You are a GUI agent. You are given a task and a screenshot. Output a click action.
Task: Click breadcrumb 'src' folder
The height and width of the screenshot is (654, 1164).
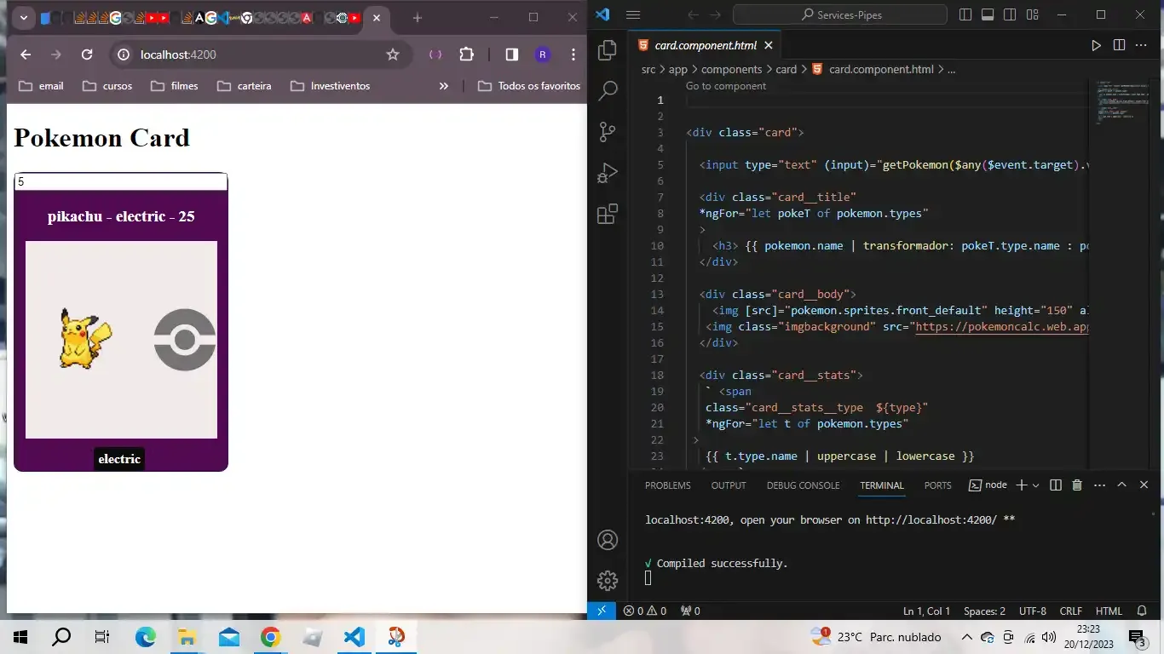[x=648, y=70]
